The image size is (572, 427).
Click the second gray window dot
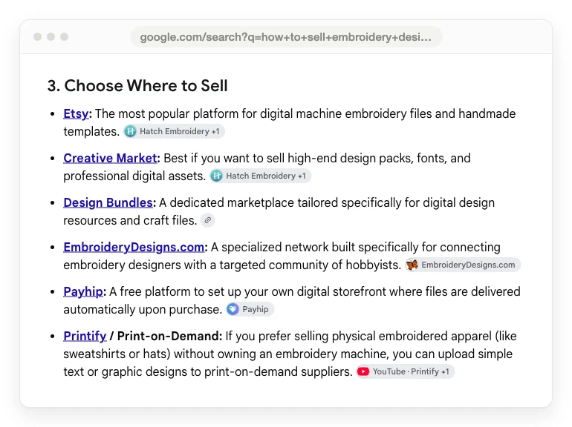(51, 37)
